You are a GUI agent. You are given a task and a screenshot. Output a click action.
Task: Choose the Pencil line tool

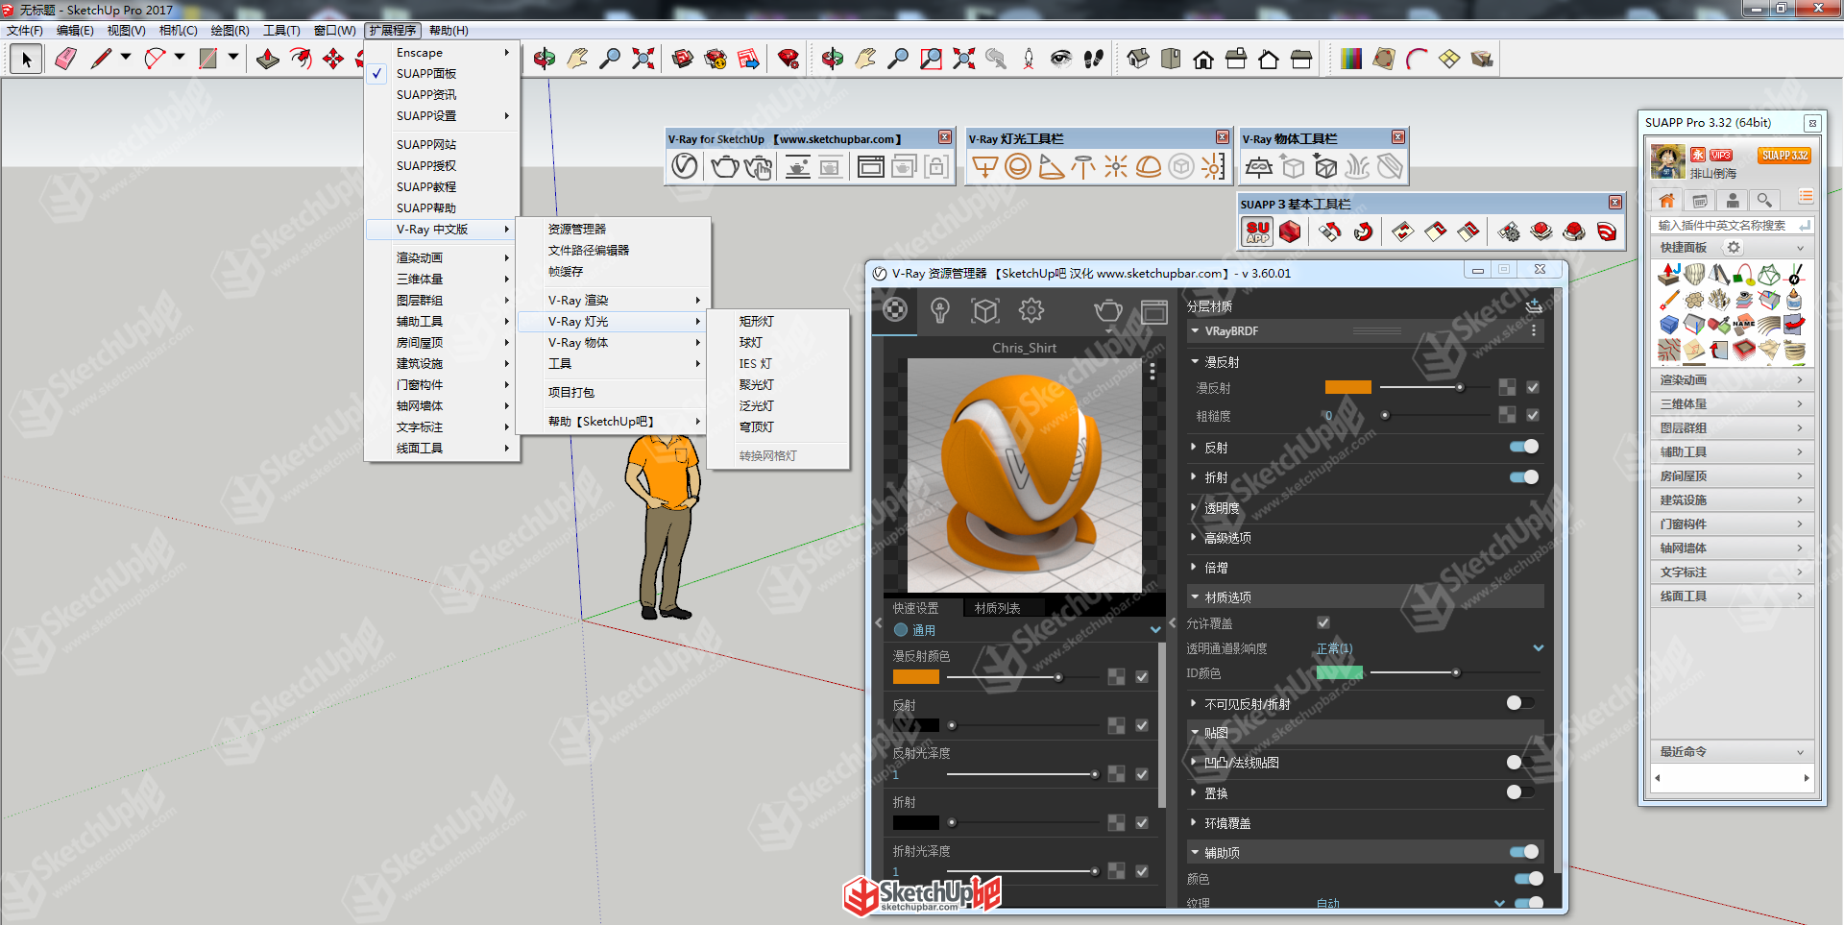101,60
